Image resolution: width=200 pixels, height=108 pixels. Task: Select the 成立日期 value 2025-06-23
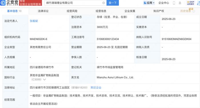click(169, 19)
